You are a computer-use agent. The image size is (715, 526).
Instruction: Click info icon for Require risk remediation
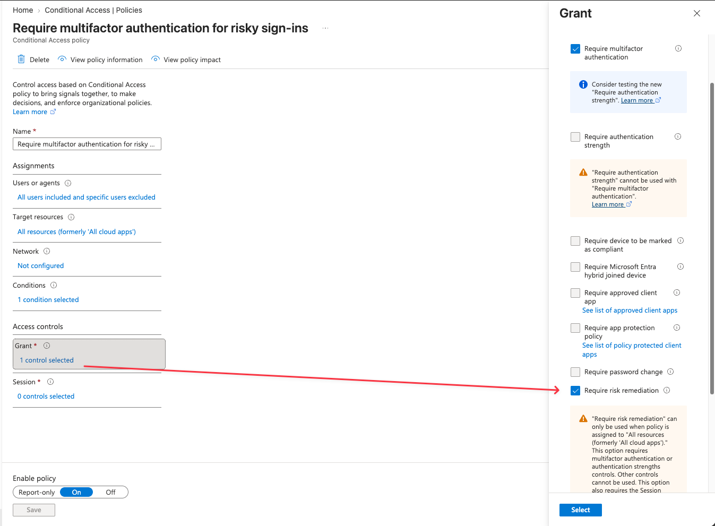pos(667,390)
